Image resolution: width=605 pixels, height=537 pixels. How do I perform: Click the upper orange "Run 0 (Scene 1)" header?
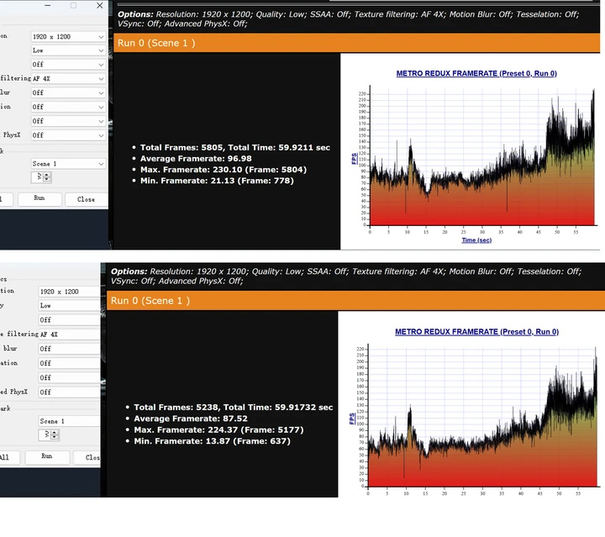click(356, 43)
